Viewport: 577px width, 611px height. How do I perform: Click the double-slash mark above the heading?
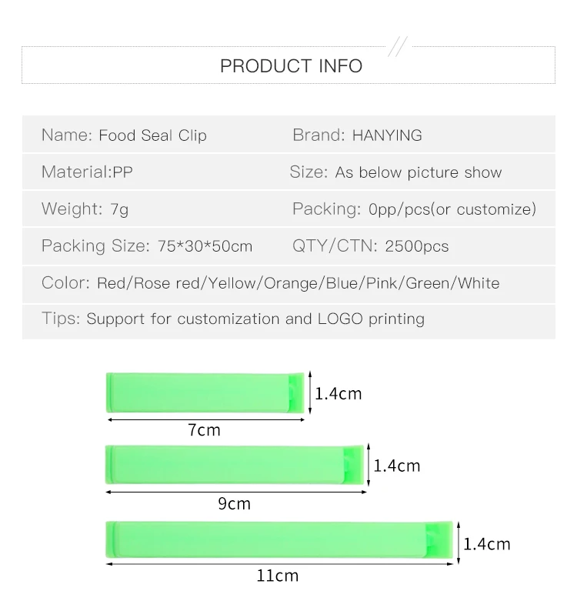[397, 47]
